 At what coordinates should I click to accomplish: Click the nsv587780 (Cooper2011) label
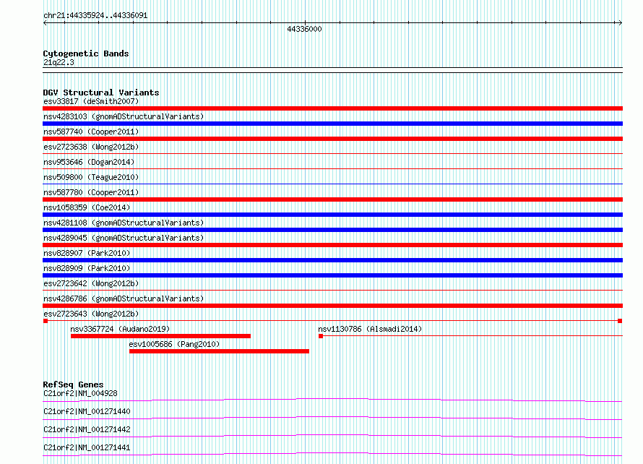click(x=91, y=192)
